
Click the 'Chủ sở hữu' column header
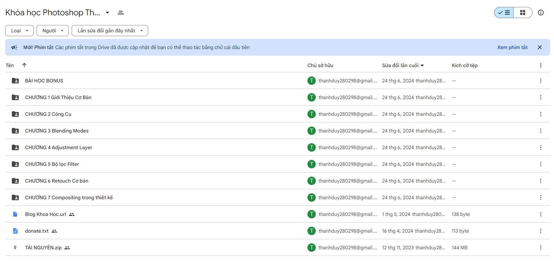[x=320, y=65]
